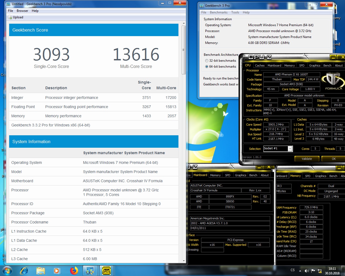Image resolution: width=345 pixels, height=276 pixels.
Task: Switch to the Geekbench taskbar icon
Action: (x=90, y=271)
